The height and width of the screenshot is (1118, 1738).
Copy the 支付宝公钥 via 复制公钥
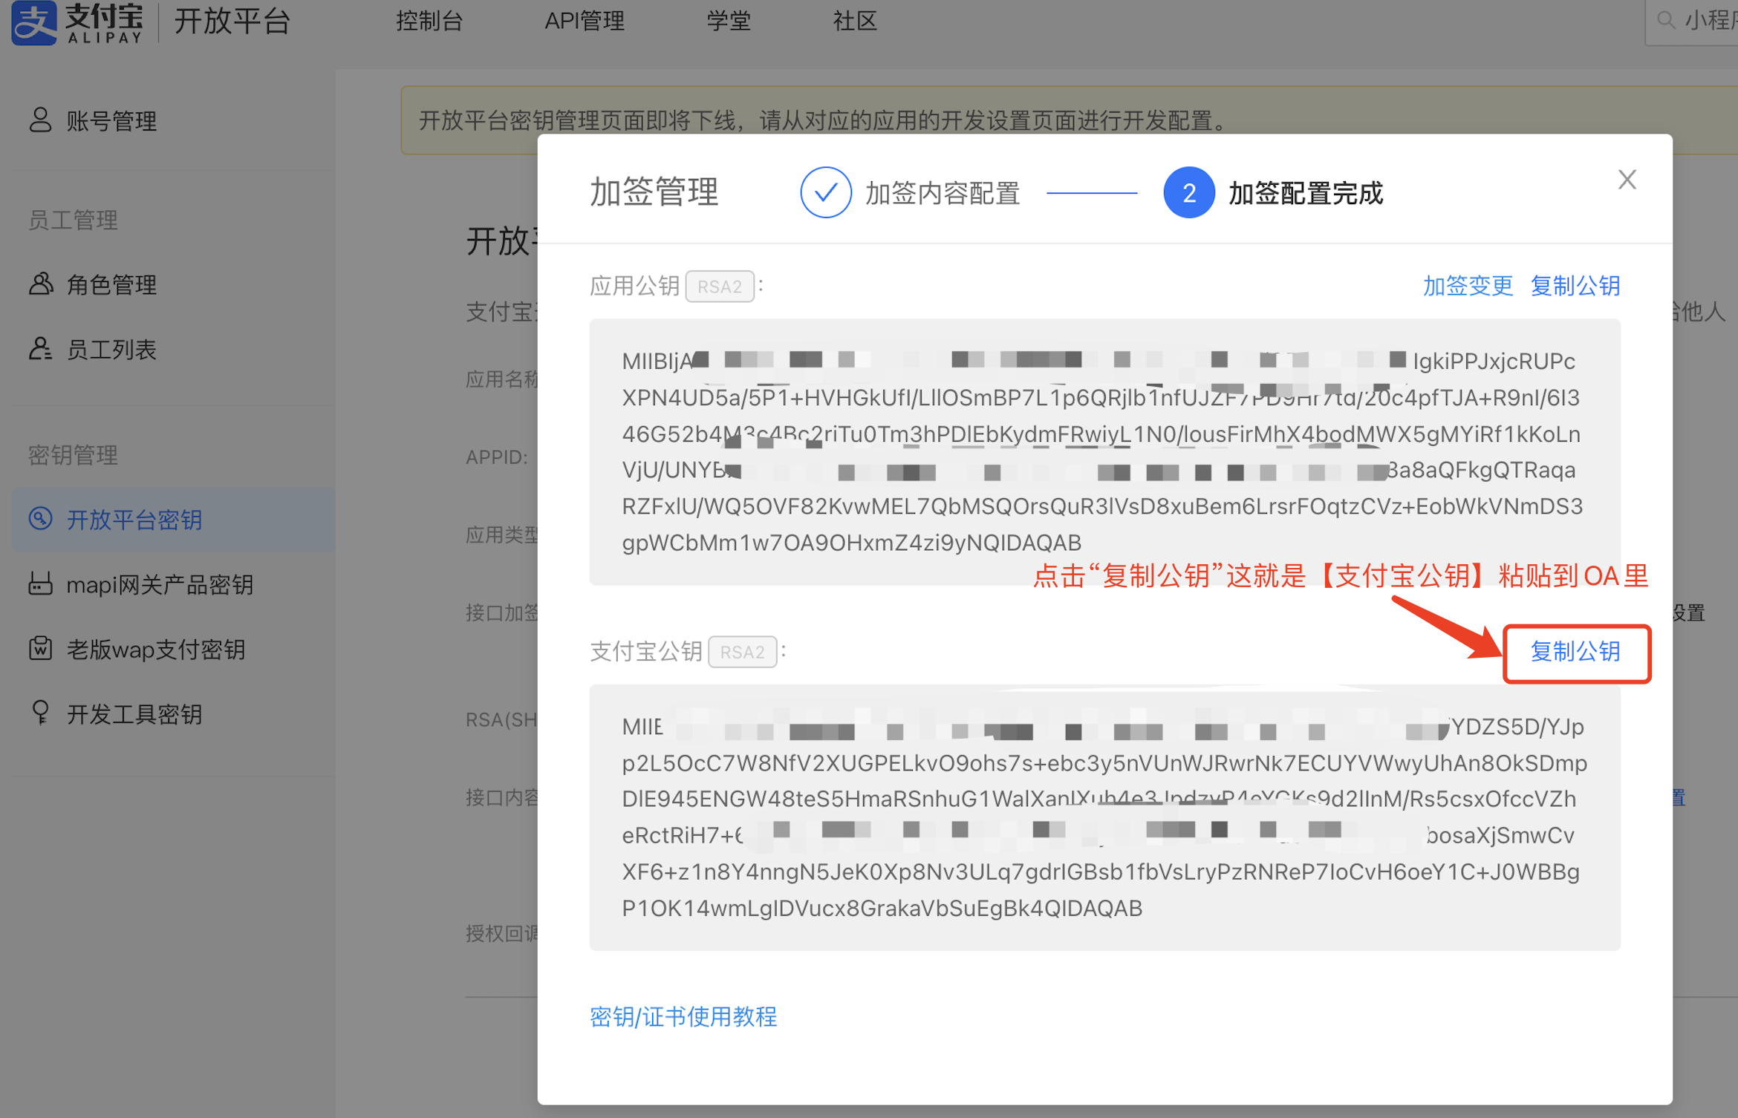pyautogui.click(x=1575, y=651)
